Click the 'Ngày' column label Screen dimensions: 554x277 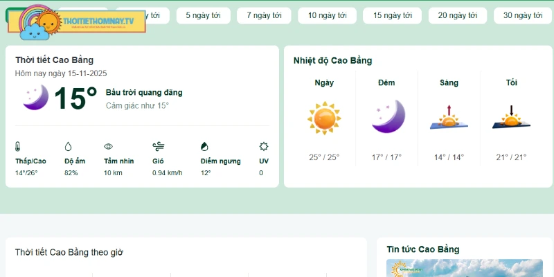click(324, 82)
